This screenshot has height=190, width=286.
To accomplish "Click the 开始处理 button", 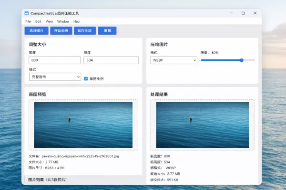I will coord(61,31).
